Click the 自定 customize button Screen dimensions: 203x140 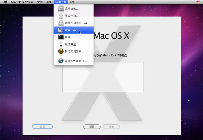click(x=43, y=127)
